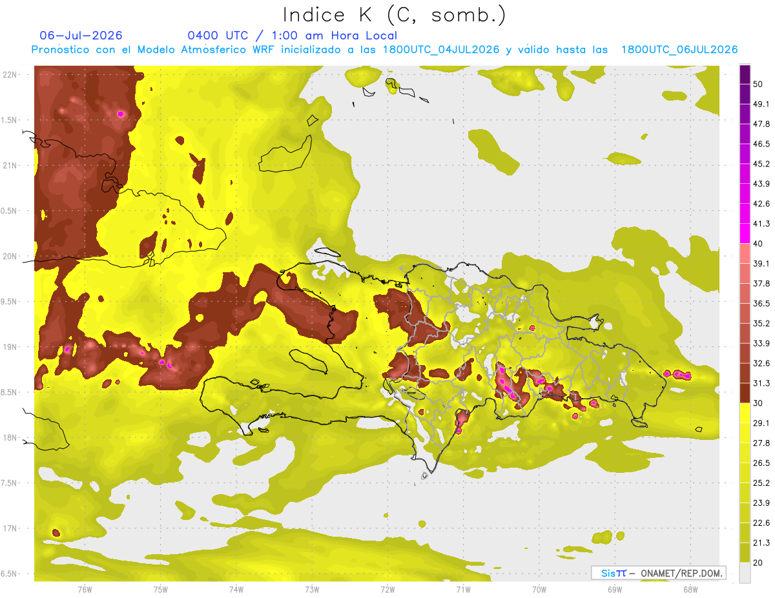Pick the light gray swatch below 20
This screenshot has height=598, width=775.
coord(745,572)
